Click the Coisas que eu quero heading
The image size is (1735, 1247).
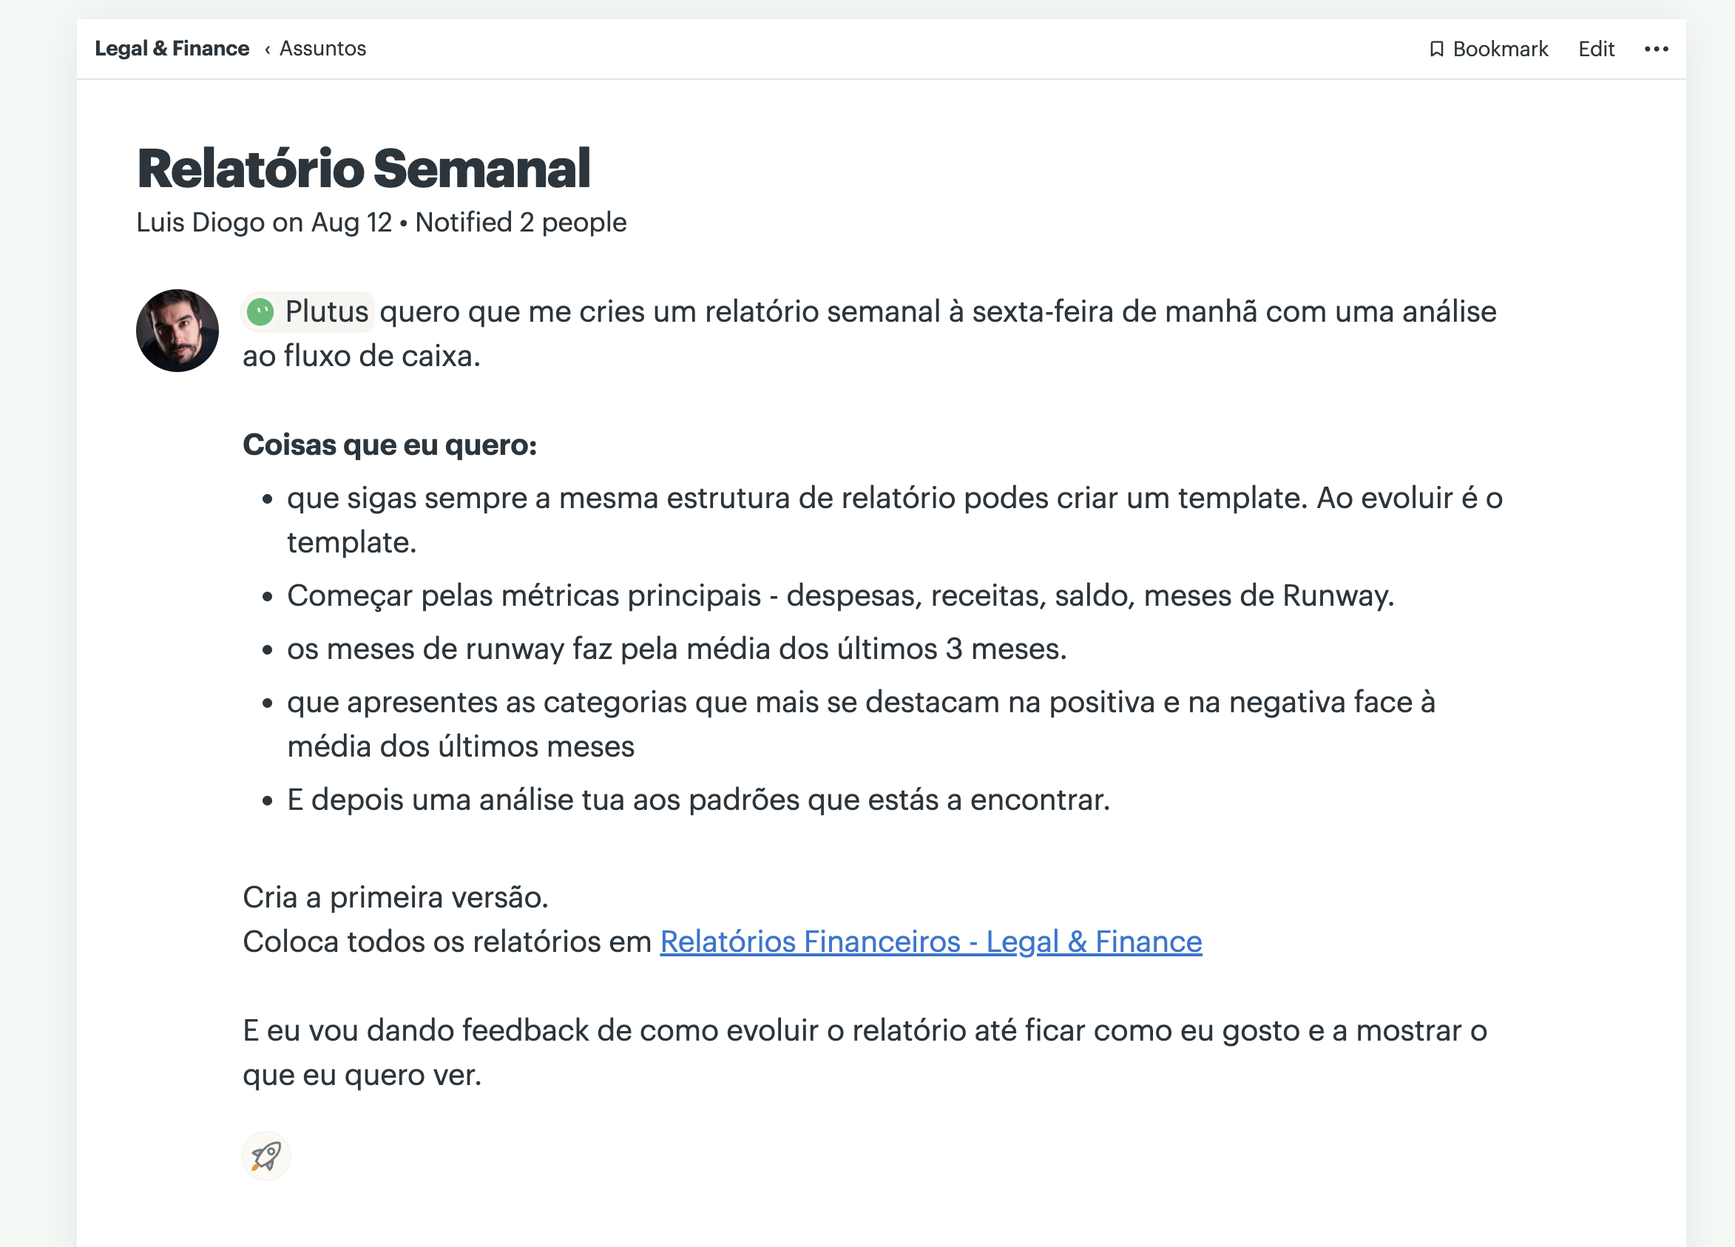(390, 445)
